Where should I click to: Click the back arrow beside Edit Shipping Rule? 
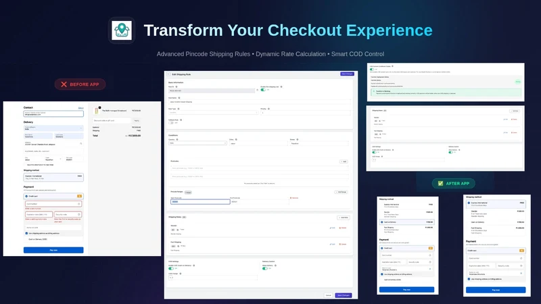(168, 74)
